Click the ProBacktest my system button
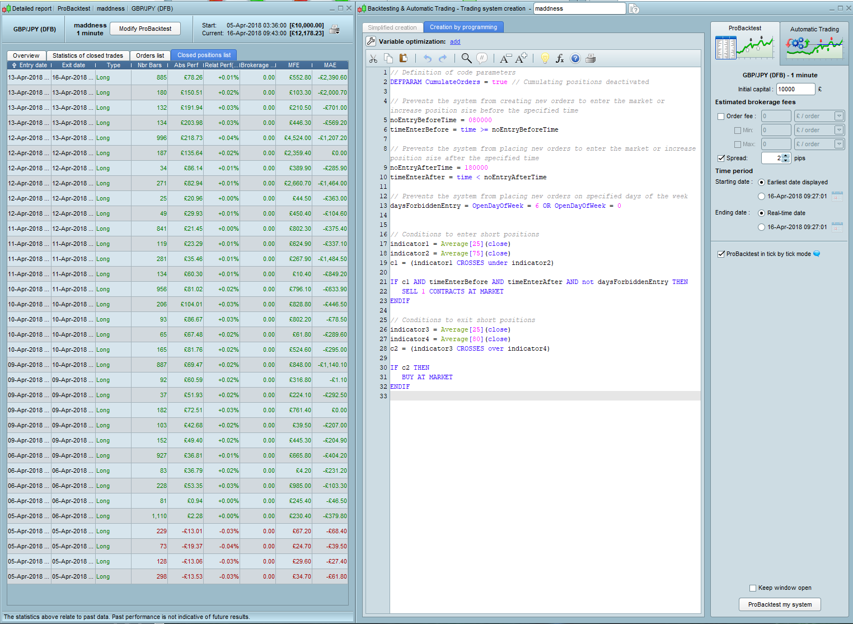 pos(780,604)
